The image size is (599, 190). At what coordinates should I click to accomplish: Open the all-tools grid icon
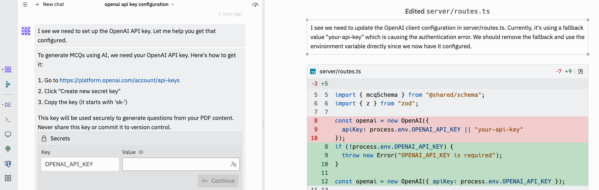8,178
